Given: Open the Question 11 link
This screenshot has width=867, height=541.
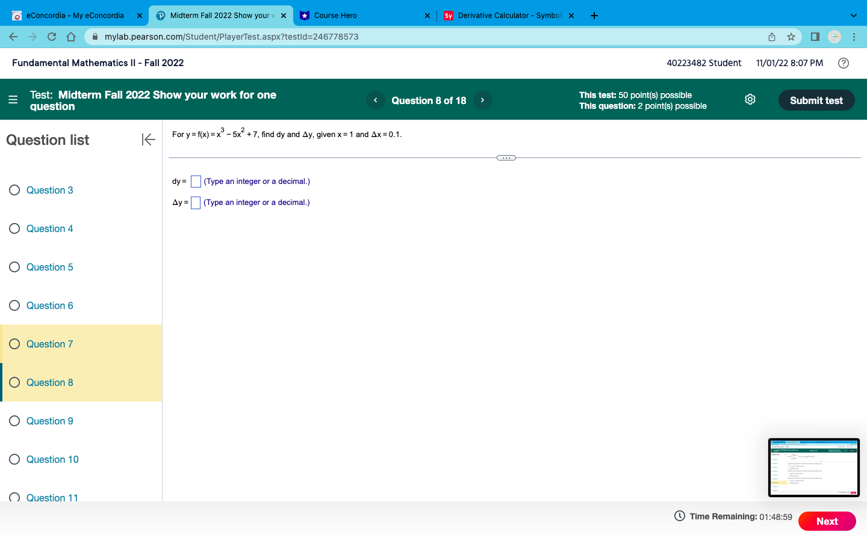Looking at the screenshot, I should coord(52,497).
